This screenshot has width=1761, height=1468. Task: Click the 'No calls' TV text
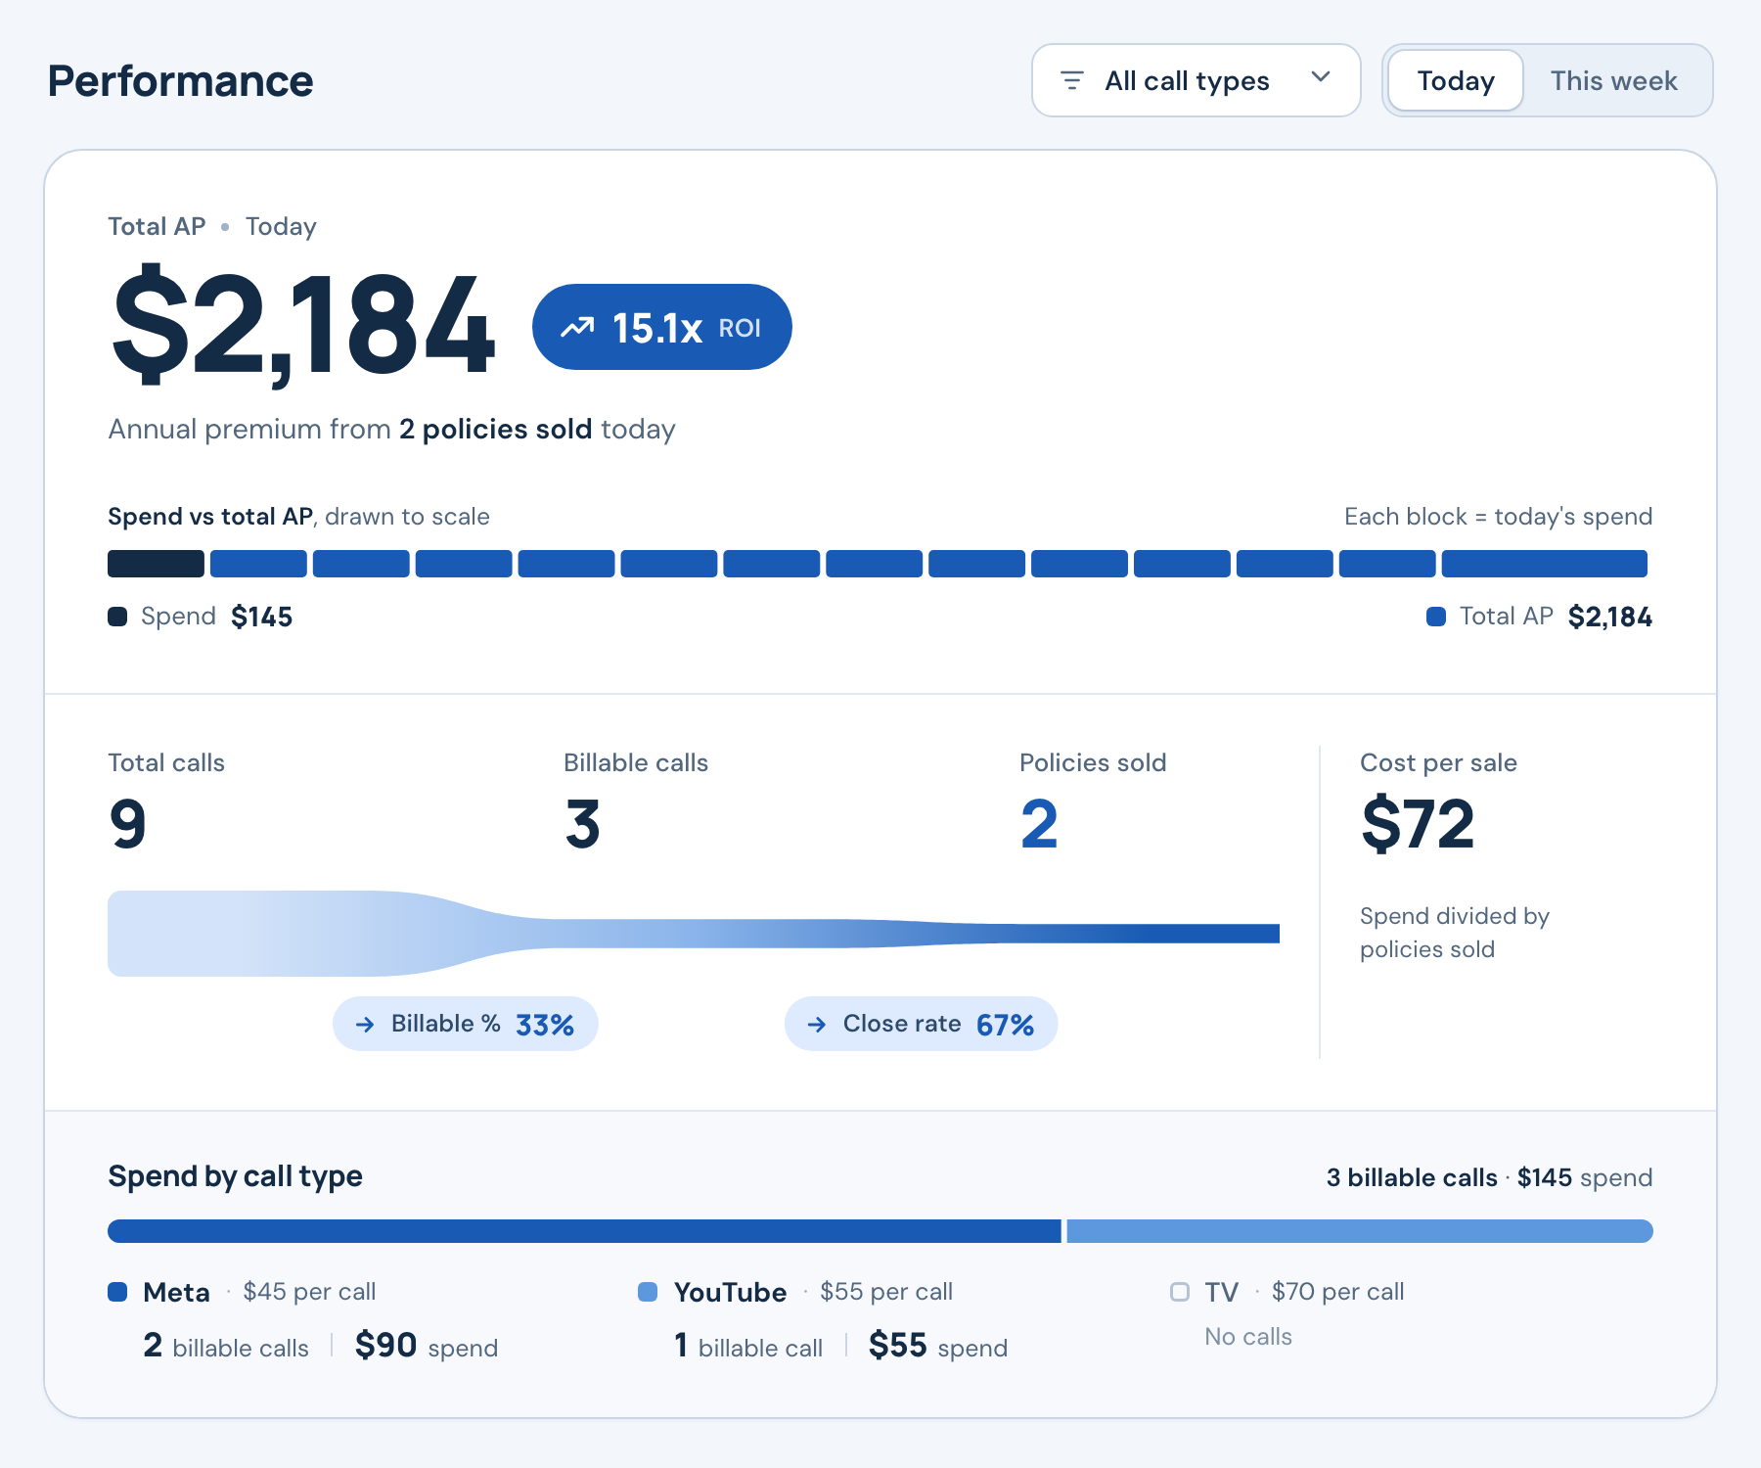click(x=1248, y=1337)
